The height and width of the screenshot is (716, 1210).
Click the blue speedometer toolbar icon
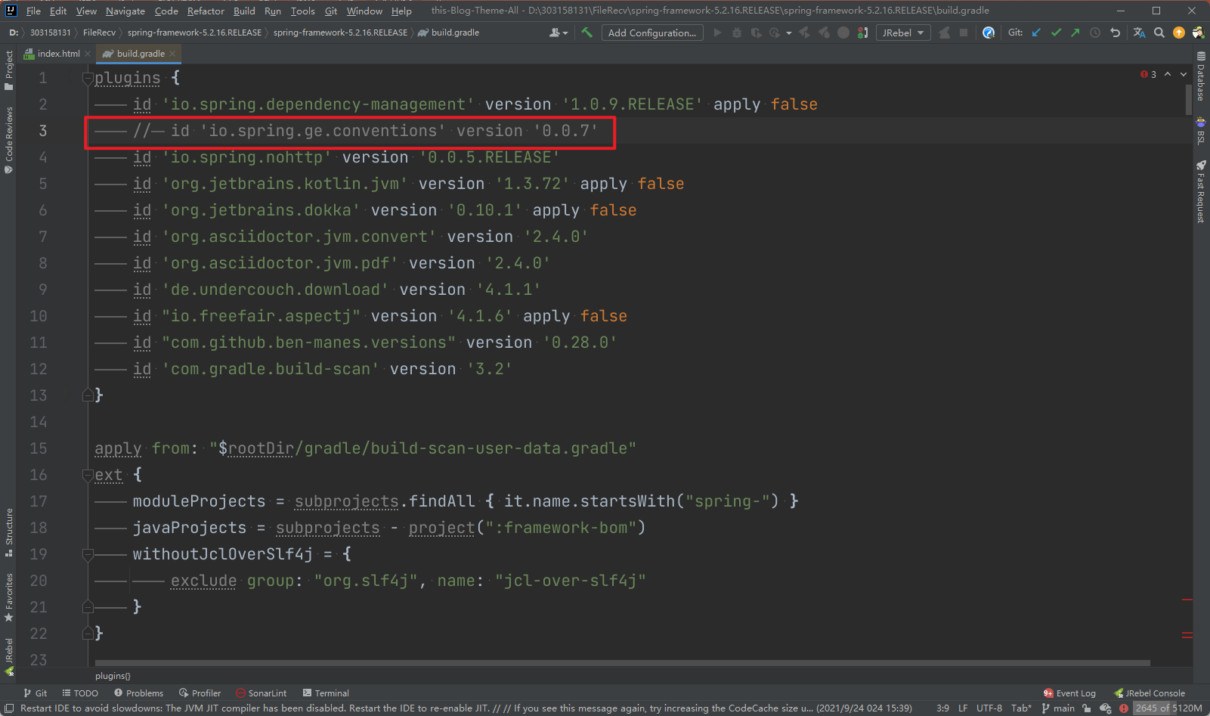(989, 33)
